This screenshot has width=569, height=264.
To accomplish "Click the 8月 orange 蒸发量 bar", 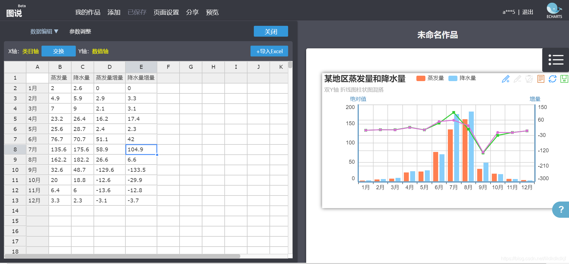I will click(x=465, y=150).
